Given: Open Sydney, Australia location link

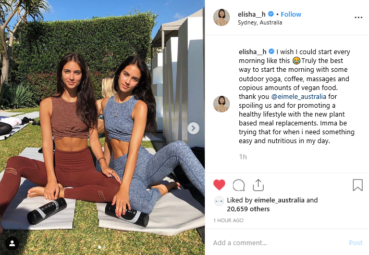Looking at the screenshot, I should 260,22.
